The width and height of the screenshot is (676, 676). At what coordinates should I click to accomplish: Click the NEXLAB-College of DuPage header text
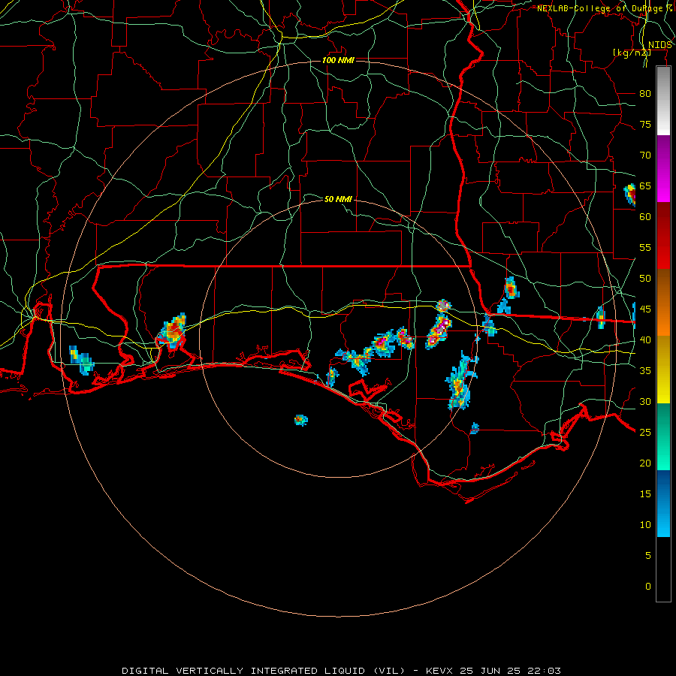(605, 8)
